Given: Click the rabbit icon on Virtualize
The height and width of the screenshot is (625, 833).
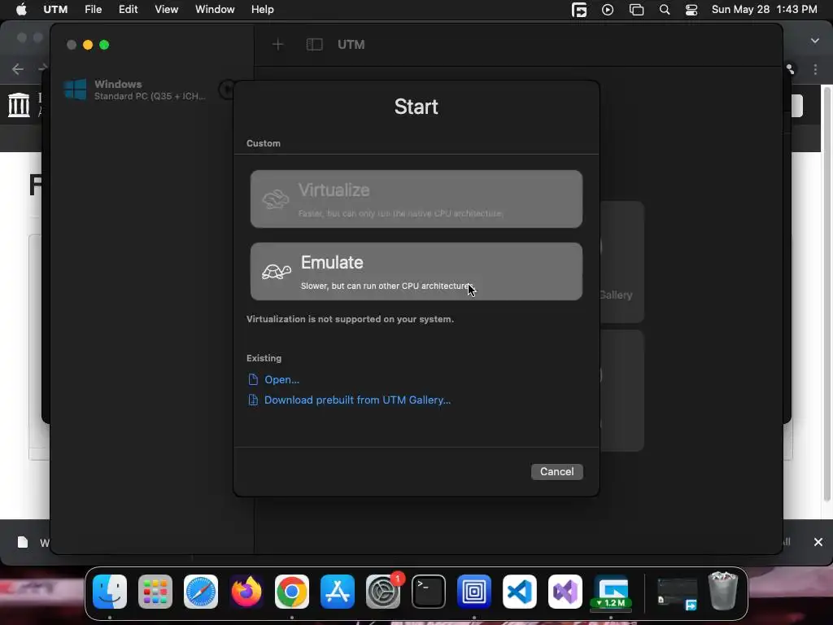Looking at the screenshot, I should click(x=275, y=199).
